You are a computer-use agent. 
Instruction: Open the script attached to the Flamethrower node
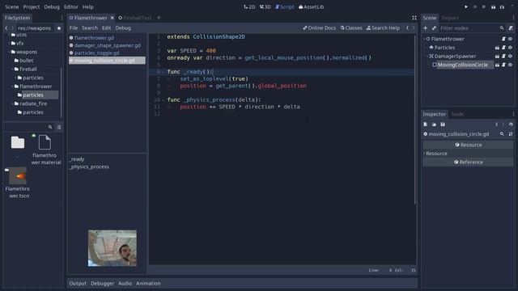pos(503,39)
